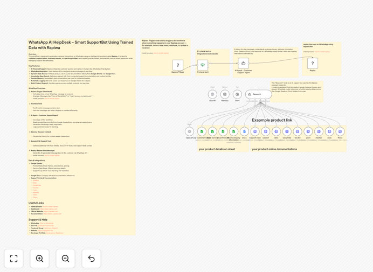Image resolution: width=373 pixels, height=272 pixels.
Task: Click the install process link in Replay note
Action: 322,52
